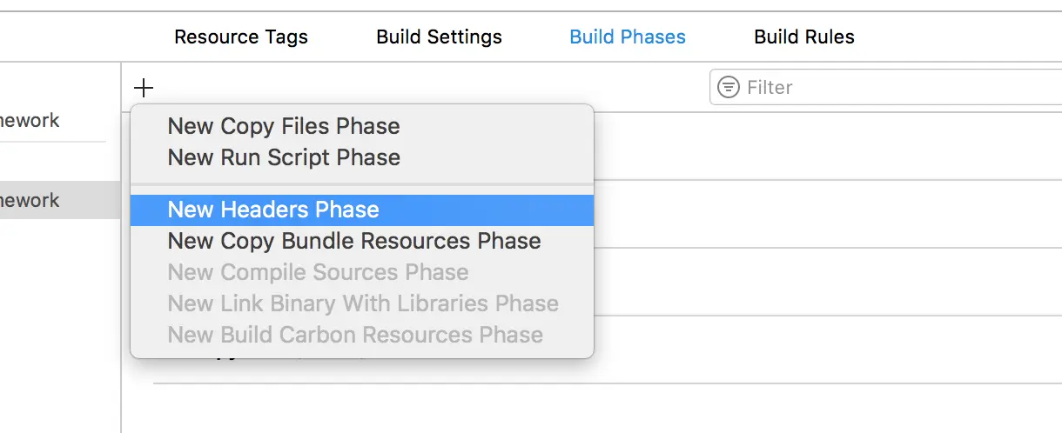This screenshot has width=1062, height=433.
Task: Select New Run Script Phase menu item
Action: tap(284, 157)
